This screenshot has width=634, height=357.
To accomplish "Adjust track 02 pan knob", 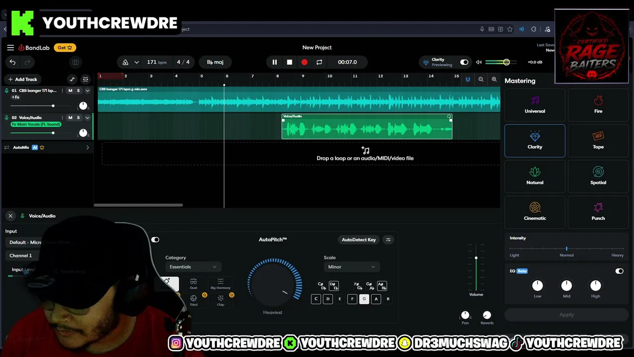I will [x=83, y=133].
